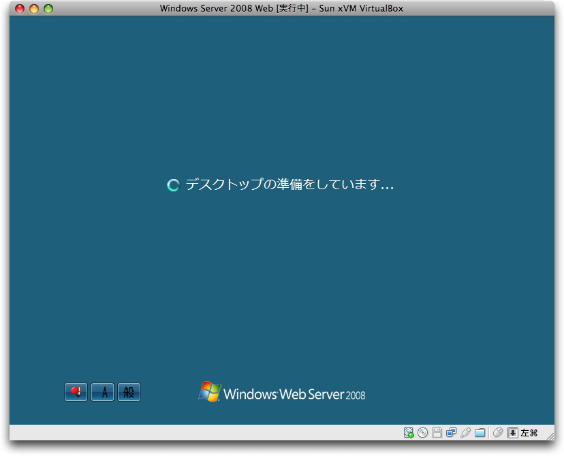The width and height of the screenshot is (564, 456).
Task: Open the network adapters indicator icon
Action: coord(451,433)
